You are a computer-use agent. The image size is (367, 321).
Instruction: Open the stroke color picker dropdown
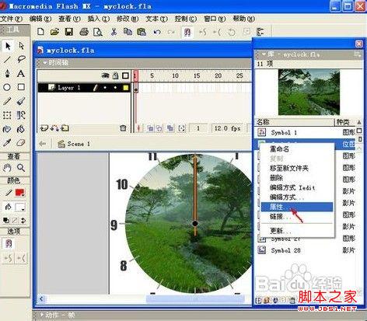tap(20, 193)
